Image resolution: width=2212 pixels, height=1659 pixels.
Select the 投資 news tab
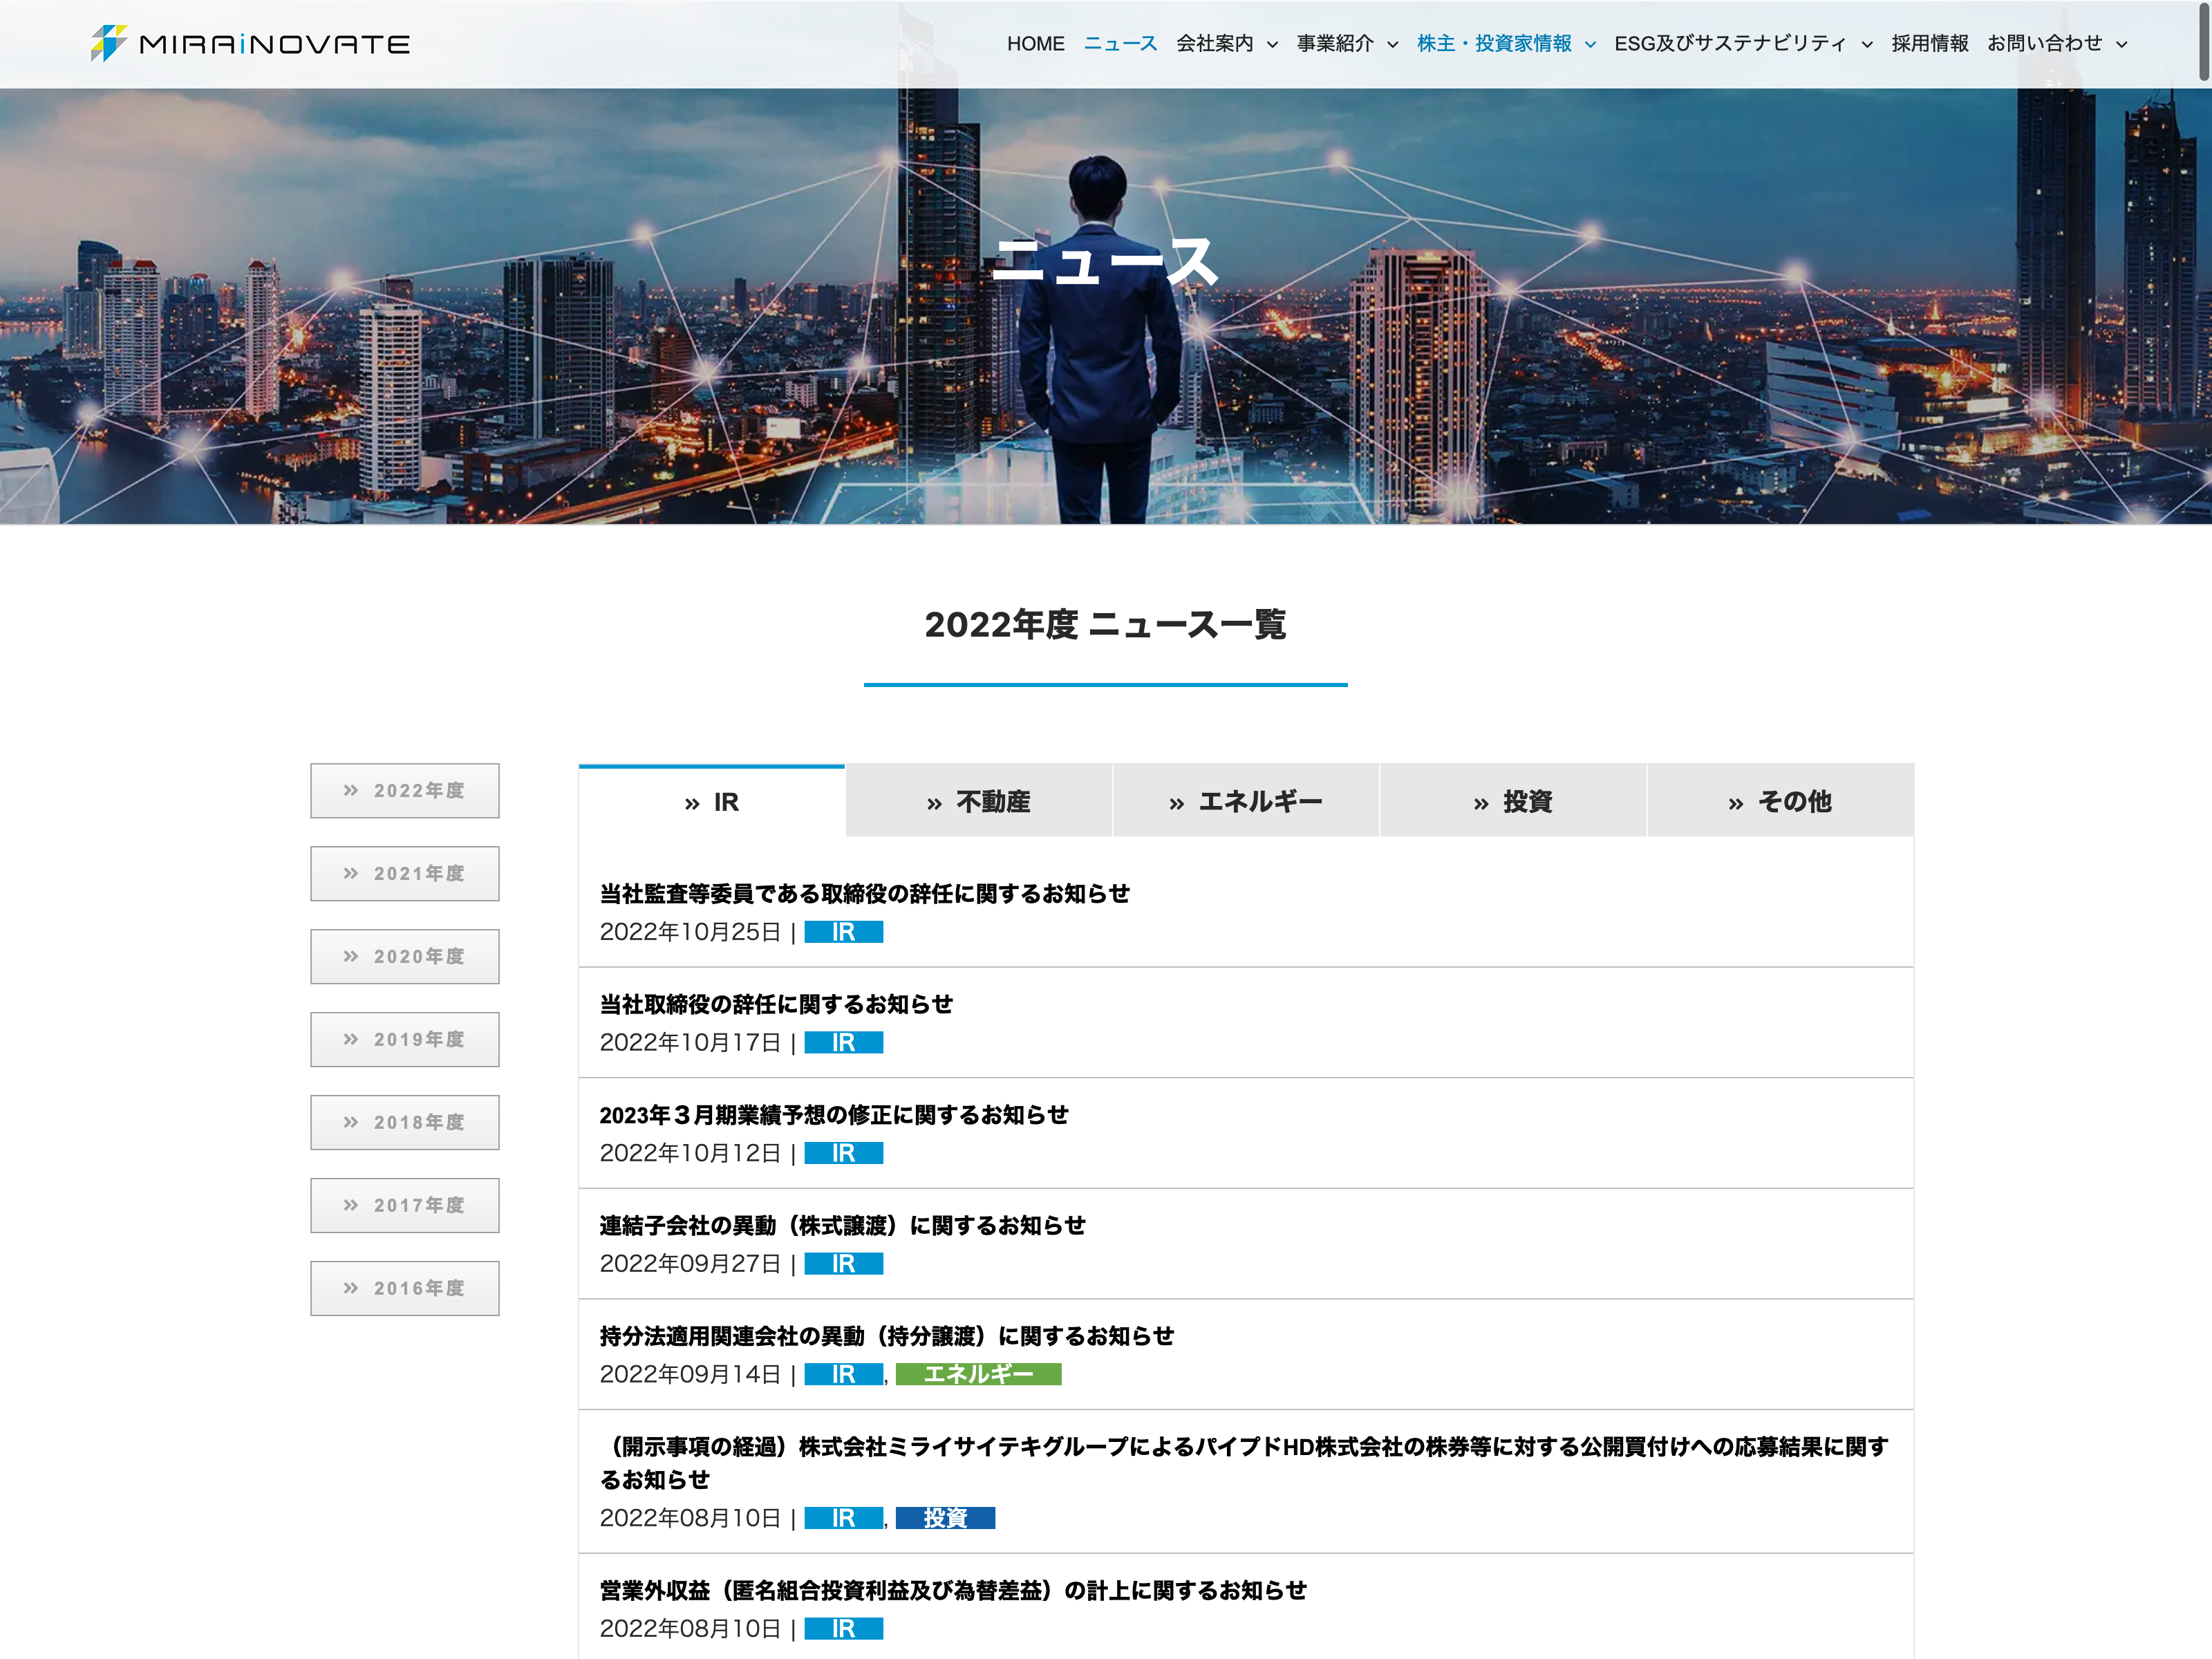click(1512, 802)
